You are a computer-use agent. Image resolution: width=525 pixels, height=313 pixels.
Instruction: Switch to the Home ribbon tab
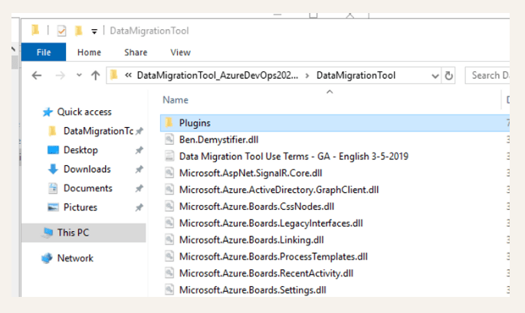(89, 52)
